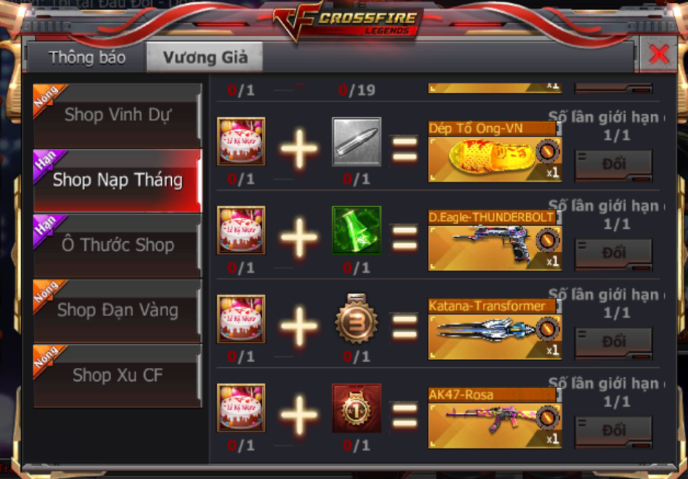Select the Vương Giả tab

click(205, 57)
